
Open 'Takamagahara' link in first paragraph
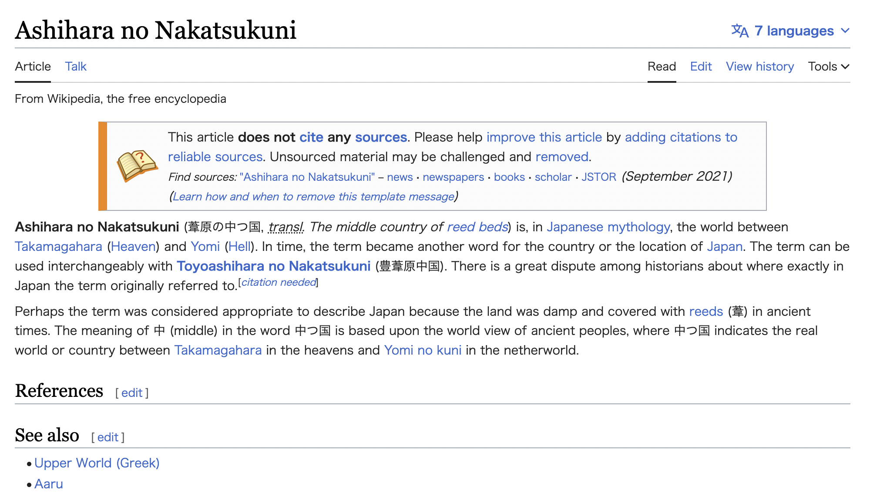tap(58, 247)
